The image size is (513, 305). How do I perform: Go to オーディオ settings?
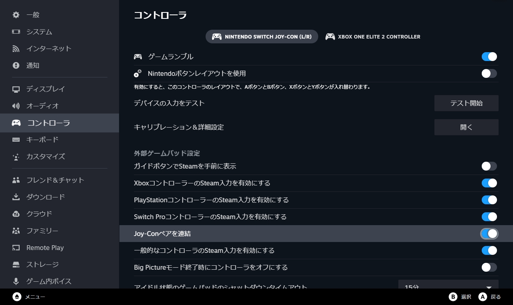coord(59,106)
